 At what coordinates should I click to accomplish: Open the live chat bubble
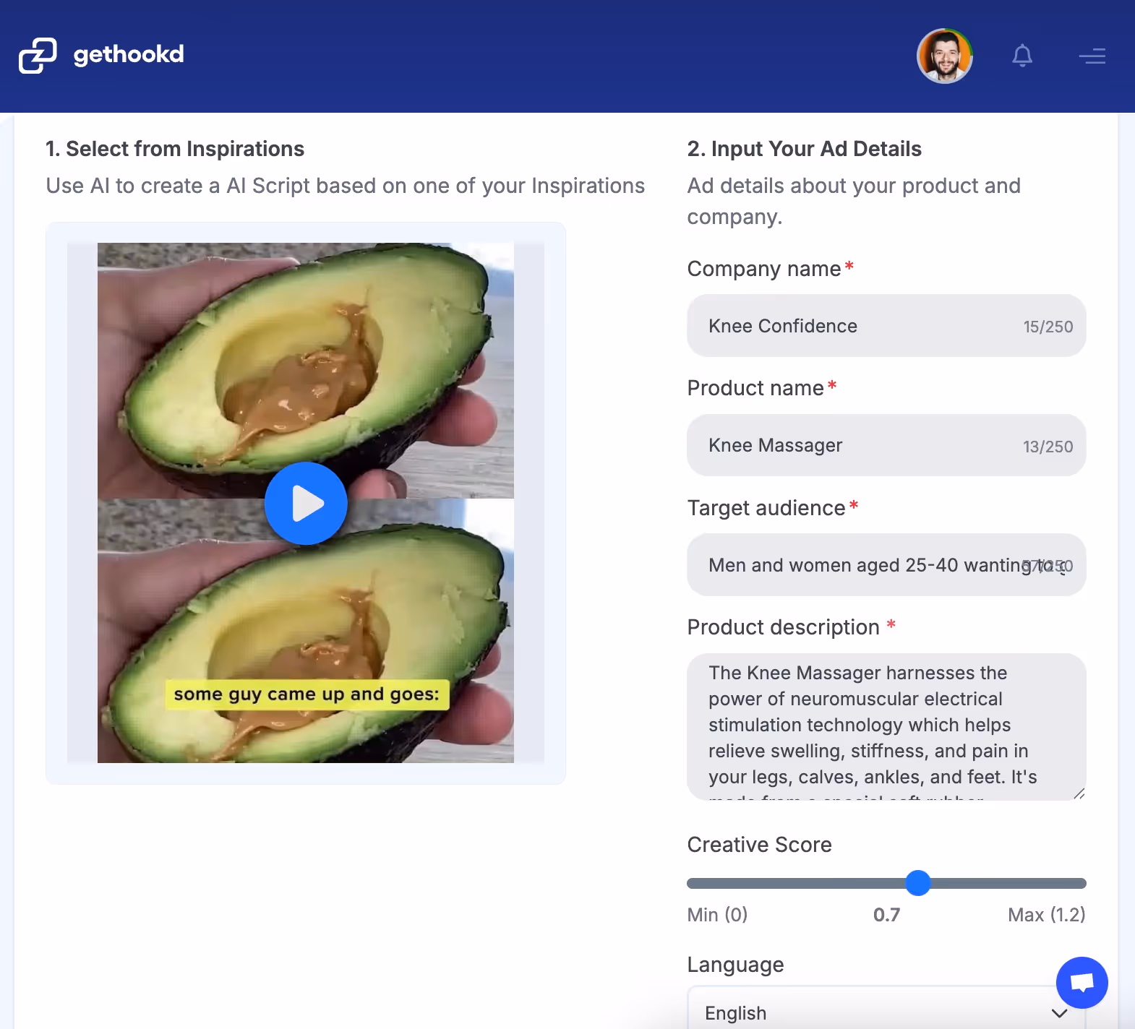coord(1082,983)
